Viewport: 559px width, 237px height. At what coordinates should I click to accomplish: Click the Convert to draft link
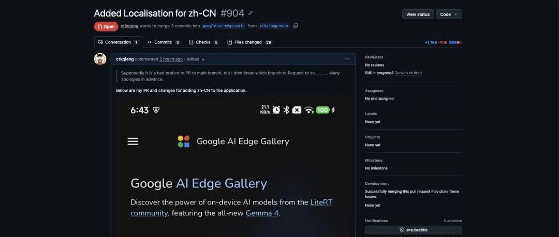(x=408, y=73)
